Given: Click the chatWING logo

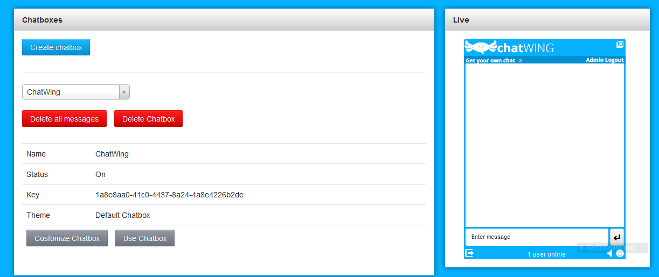Looking at the screenshot, I should 509,47.
